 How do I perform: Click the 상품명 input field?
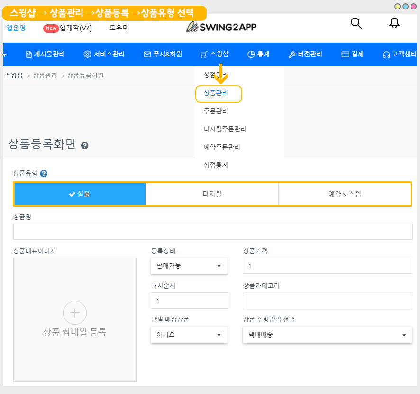coord(213,232)
